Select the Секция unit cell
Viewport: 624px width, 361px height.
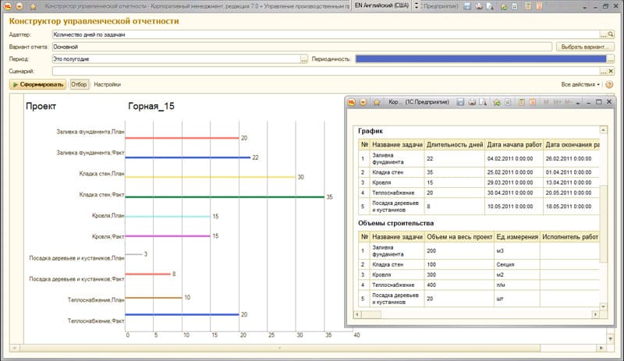[x=517, y=264]
